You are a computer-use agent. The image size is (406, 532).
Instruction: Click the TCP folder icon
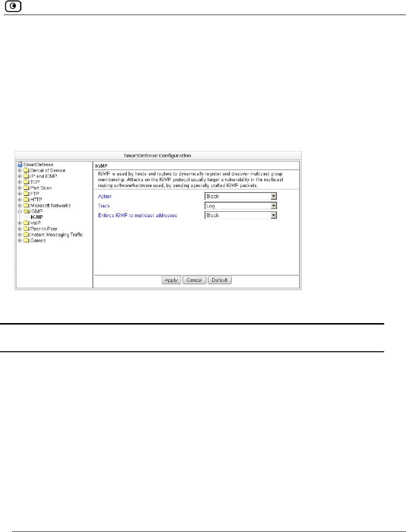click(26, 182)
